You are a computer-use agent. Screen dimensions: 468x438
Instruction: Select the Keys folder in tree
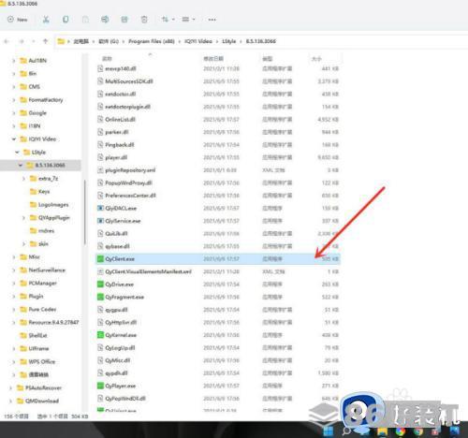point(39,192)
